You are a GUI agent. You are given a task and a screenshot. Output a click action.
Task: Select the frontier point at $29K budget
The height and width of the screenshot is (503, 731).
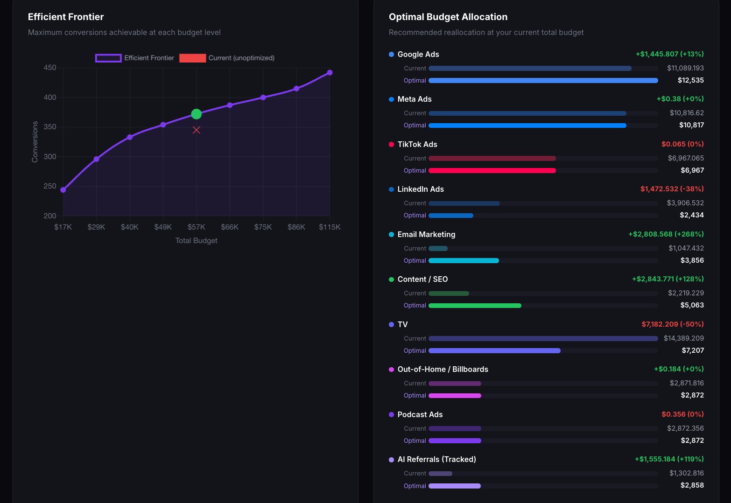click(x=96, y=159)
